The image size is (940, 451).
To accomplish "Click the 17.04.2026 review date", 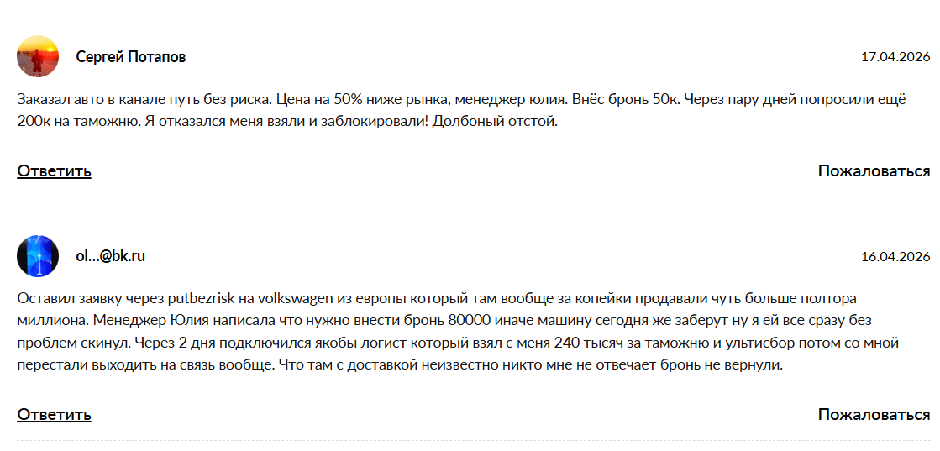I will [x=895, y=57].
